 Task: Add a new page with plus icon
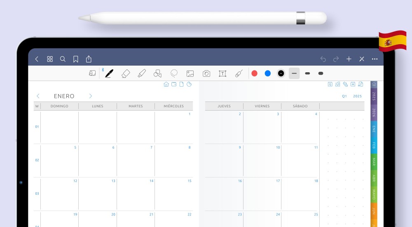coord(349,59)
